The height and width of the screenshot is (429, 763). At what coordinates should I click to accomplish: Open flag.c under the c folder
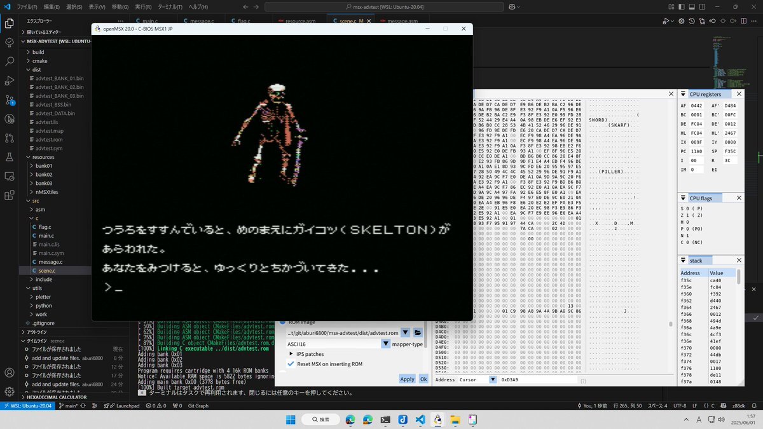[x=45, y=227]
